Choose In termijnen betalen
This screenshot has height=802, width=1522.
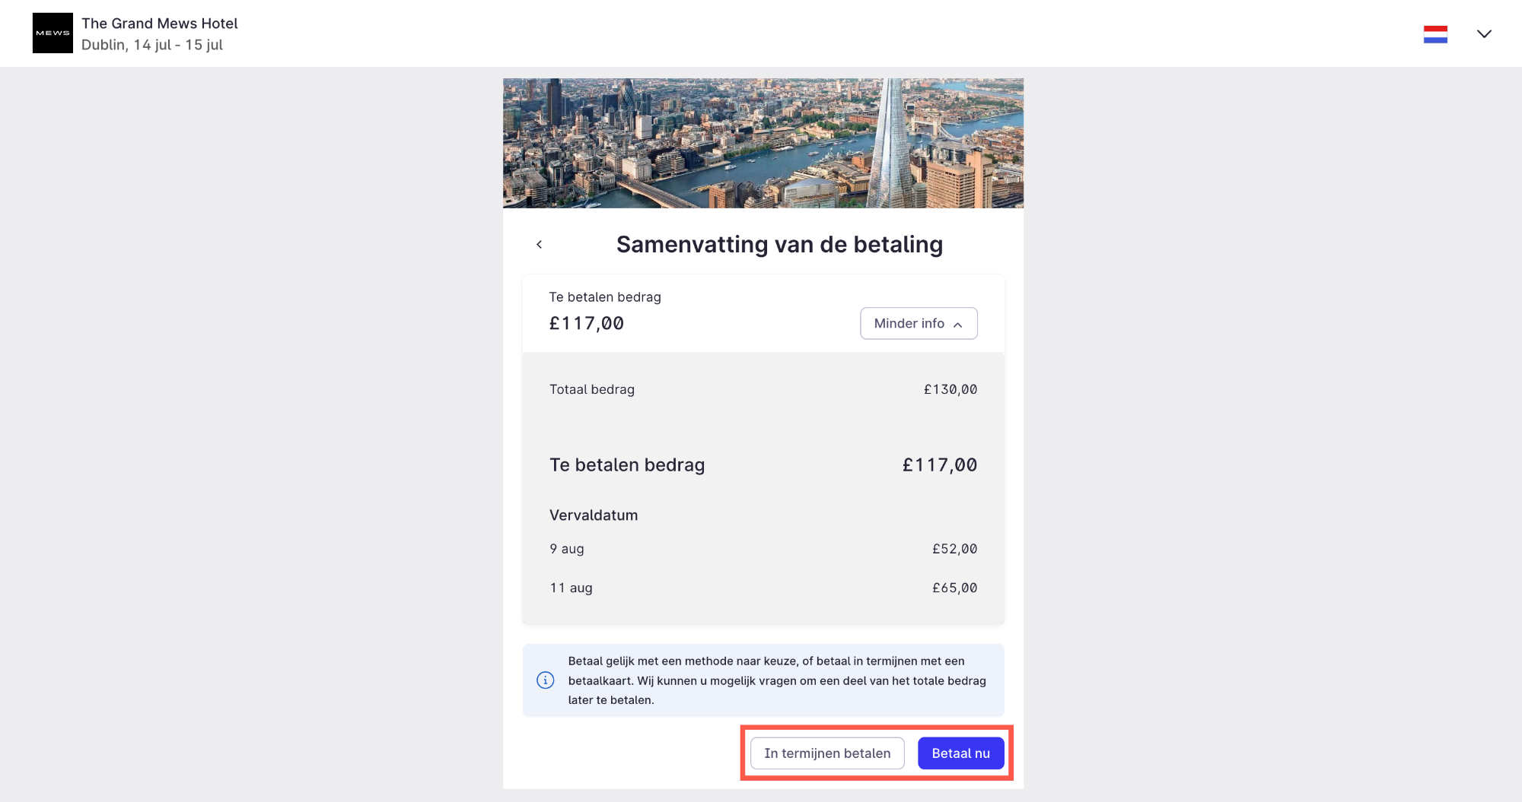(x=827, y=753)
